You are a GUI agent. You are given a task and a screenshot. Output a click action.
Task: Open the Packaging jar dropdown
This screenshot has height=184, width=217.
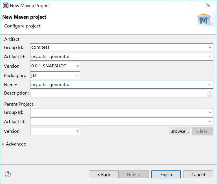pos(77,75)
